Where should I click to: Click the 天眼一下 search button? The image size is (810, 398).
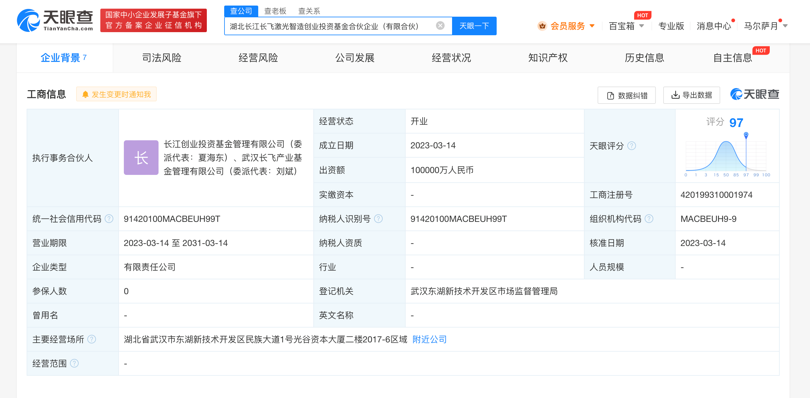tap(474, 26)
